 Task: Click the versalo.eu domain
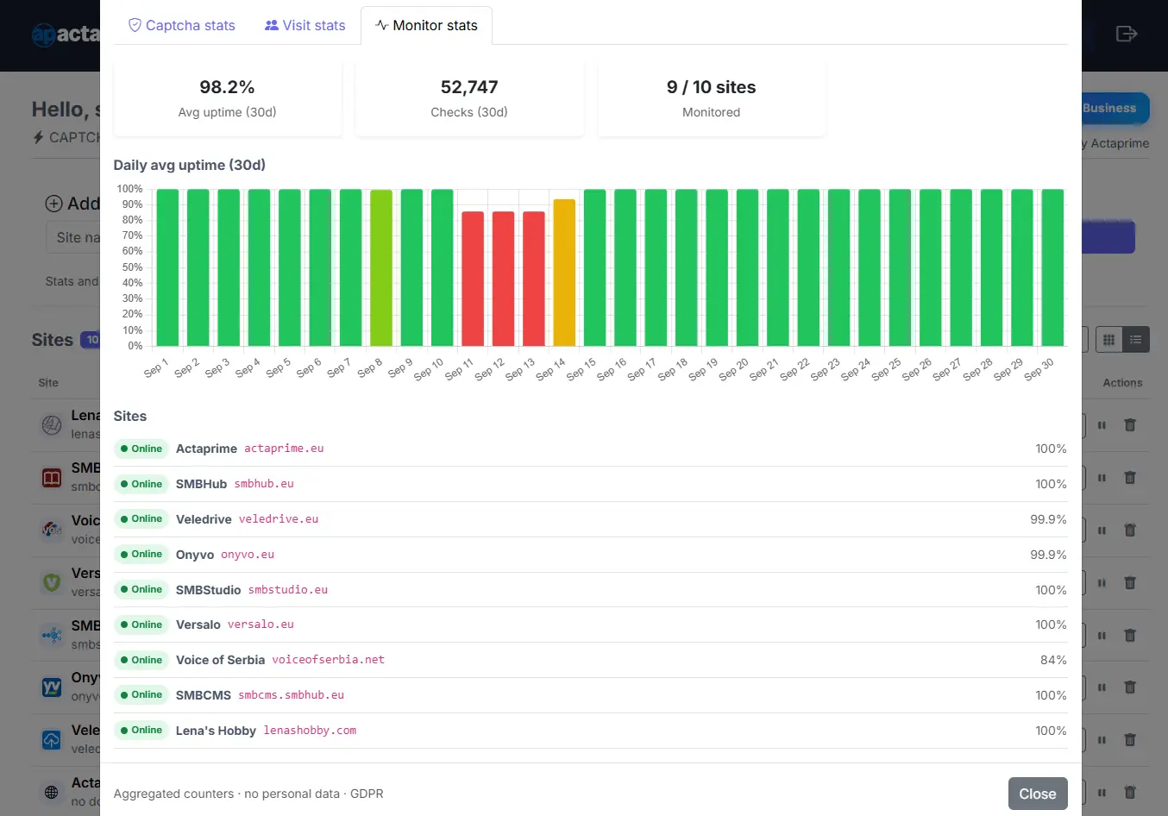click(x=261, y=625)
